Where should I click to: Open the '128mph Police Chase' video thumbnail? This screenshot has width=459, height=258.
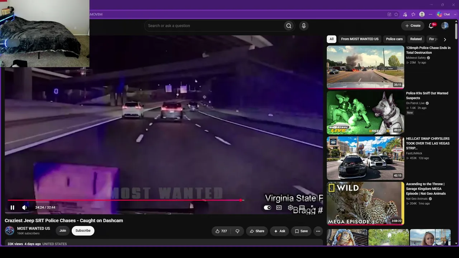point(365,67)
